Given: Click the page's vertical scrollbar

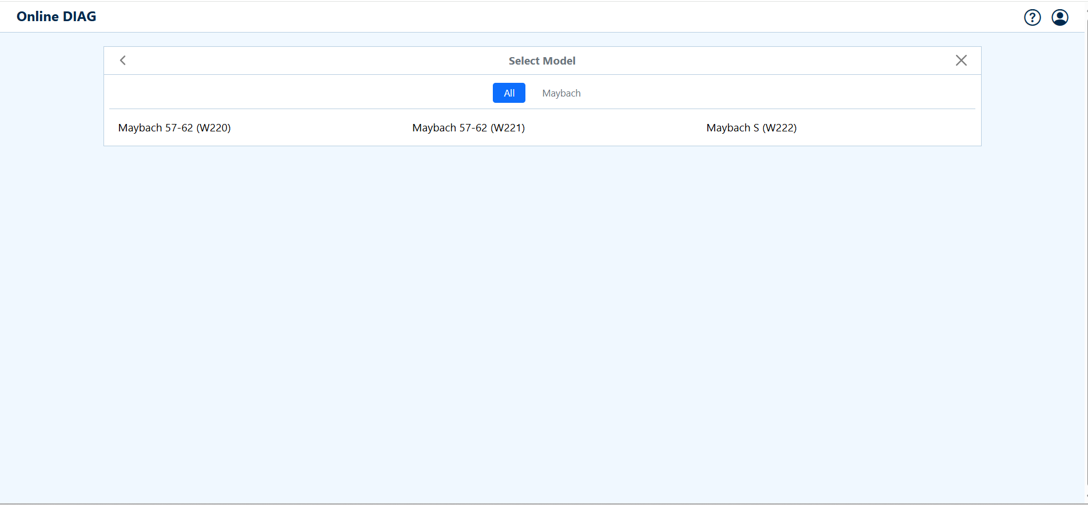Looking at the screenshot, I should pyautogui.click(x=1086, y=251).
